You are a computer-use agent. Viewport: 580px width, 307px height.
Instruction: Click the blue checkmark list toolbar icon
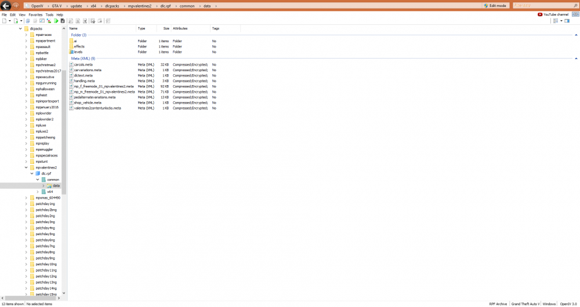42,21
